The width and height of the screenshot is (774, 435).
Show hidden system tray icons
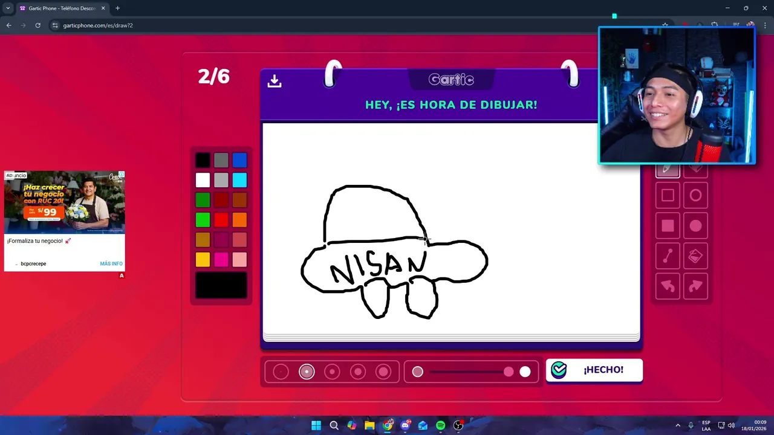click(x=677, y=425)
